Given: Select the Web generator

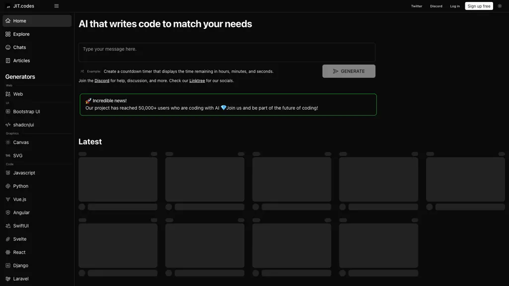Looking at the screenshot, I should click(x=17, y=94).
